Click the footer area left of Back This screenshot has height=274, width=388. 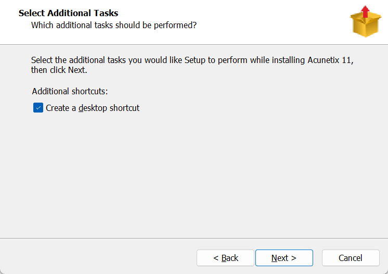coord(99,258)
